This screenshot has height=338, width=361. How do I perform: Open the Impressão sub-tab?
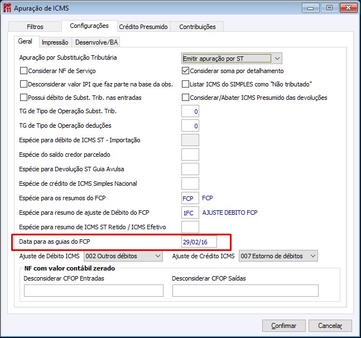pos(55,42)
